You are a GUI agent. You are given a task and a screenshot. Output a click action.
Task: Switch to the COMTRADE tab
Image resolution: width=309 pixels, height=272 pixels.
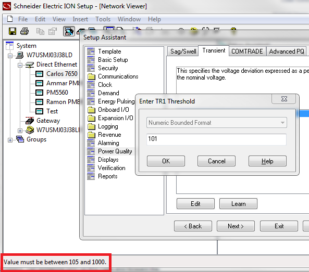tap(247, 51)
